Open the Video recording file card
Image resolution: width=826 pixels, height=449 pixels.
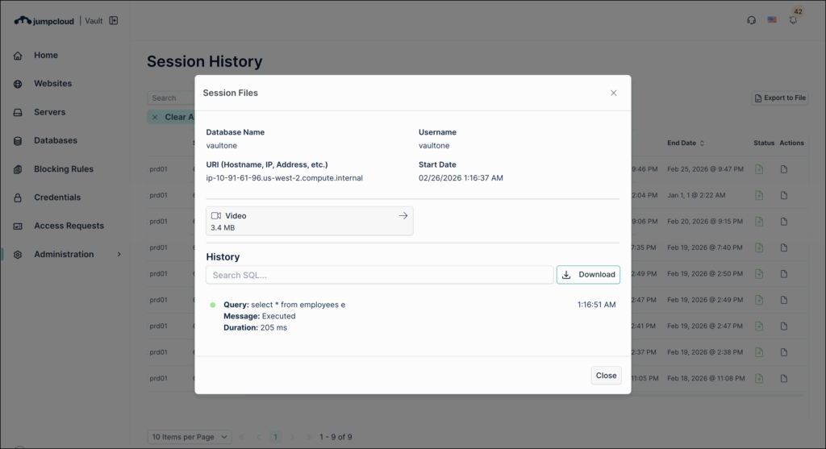pos(309,221)
